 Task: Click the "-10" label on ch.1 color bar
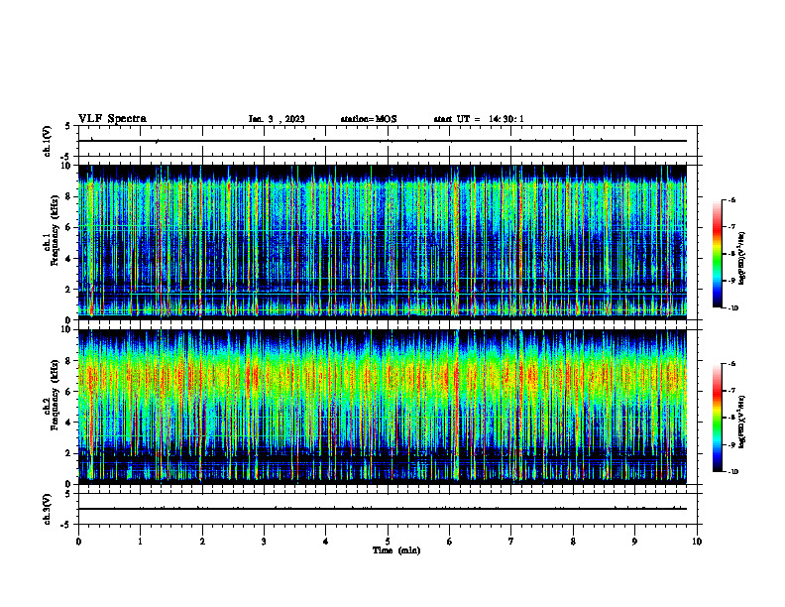732,308
